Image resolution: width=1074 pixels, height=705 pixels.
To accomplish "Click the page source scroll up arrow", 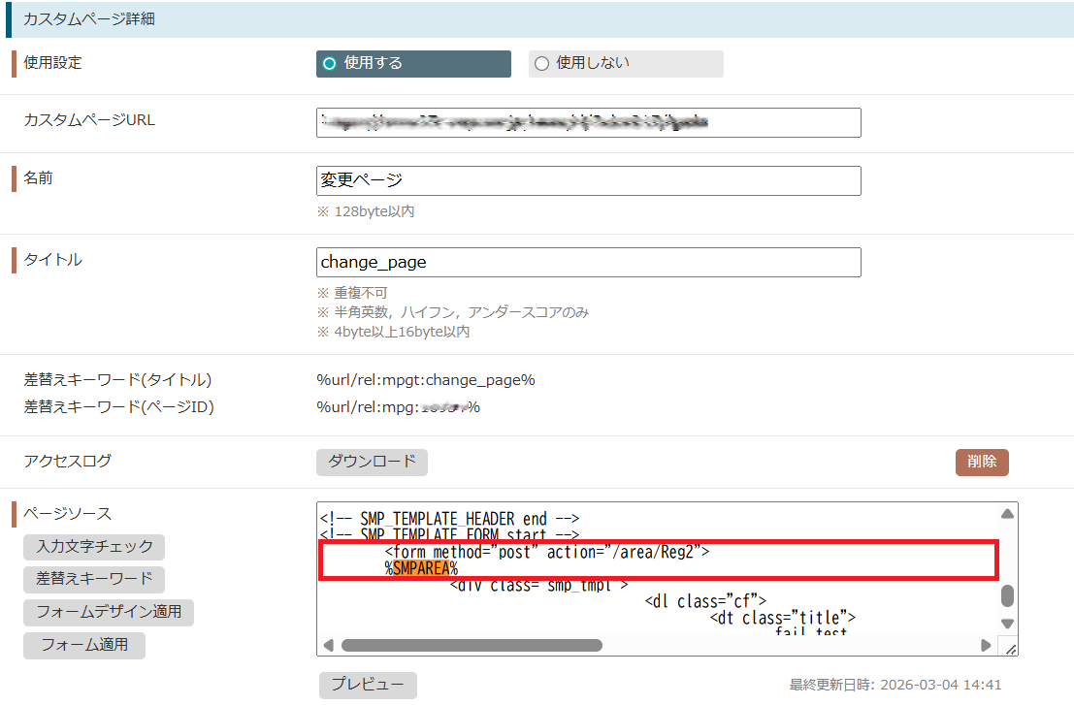I will tap(1007, 514).
